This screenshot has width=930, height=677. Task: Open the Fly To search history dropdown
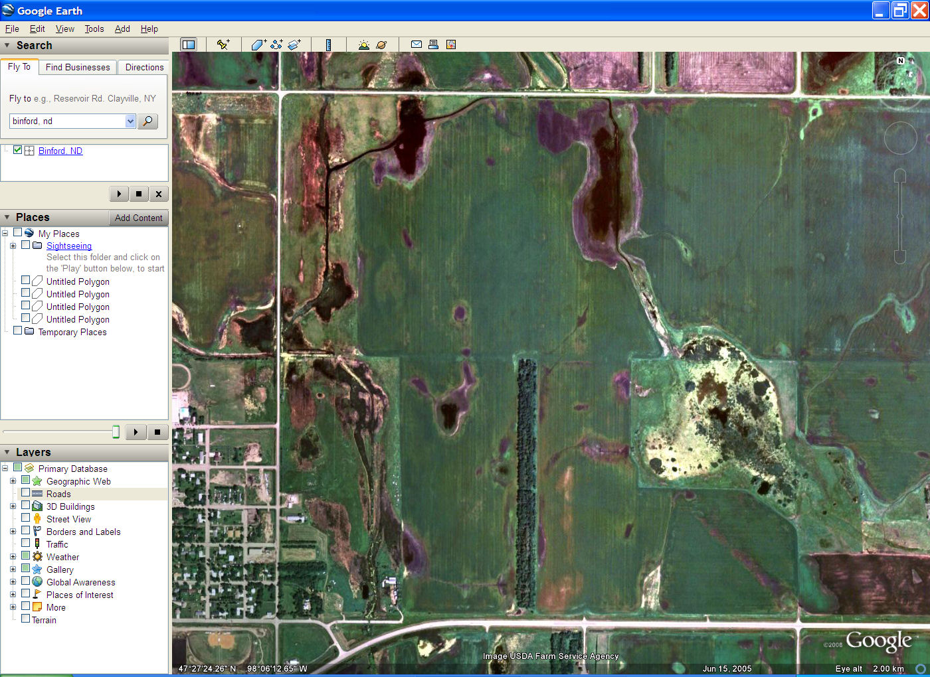[x=130, y=121]
